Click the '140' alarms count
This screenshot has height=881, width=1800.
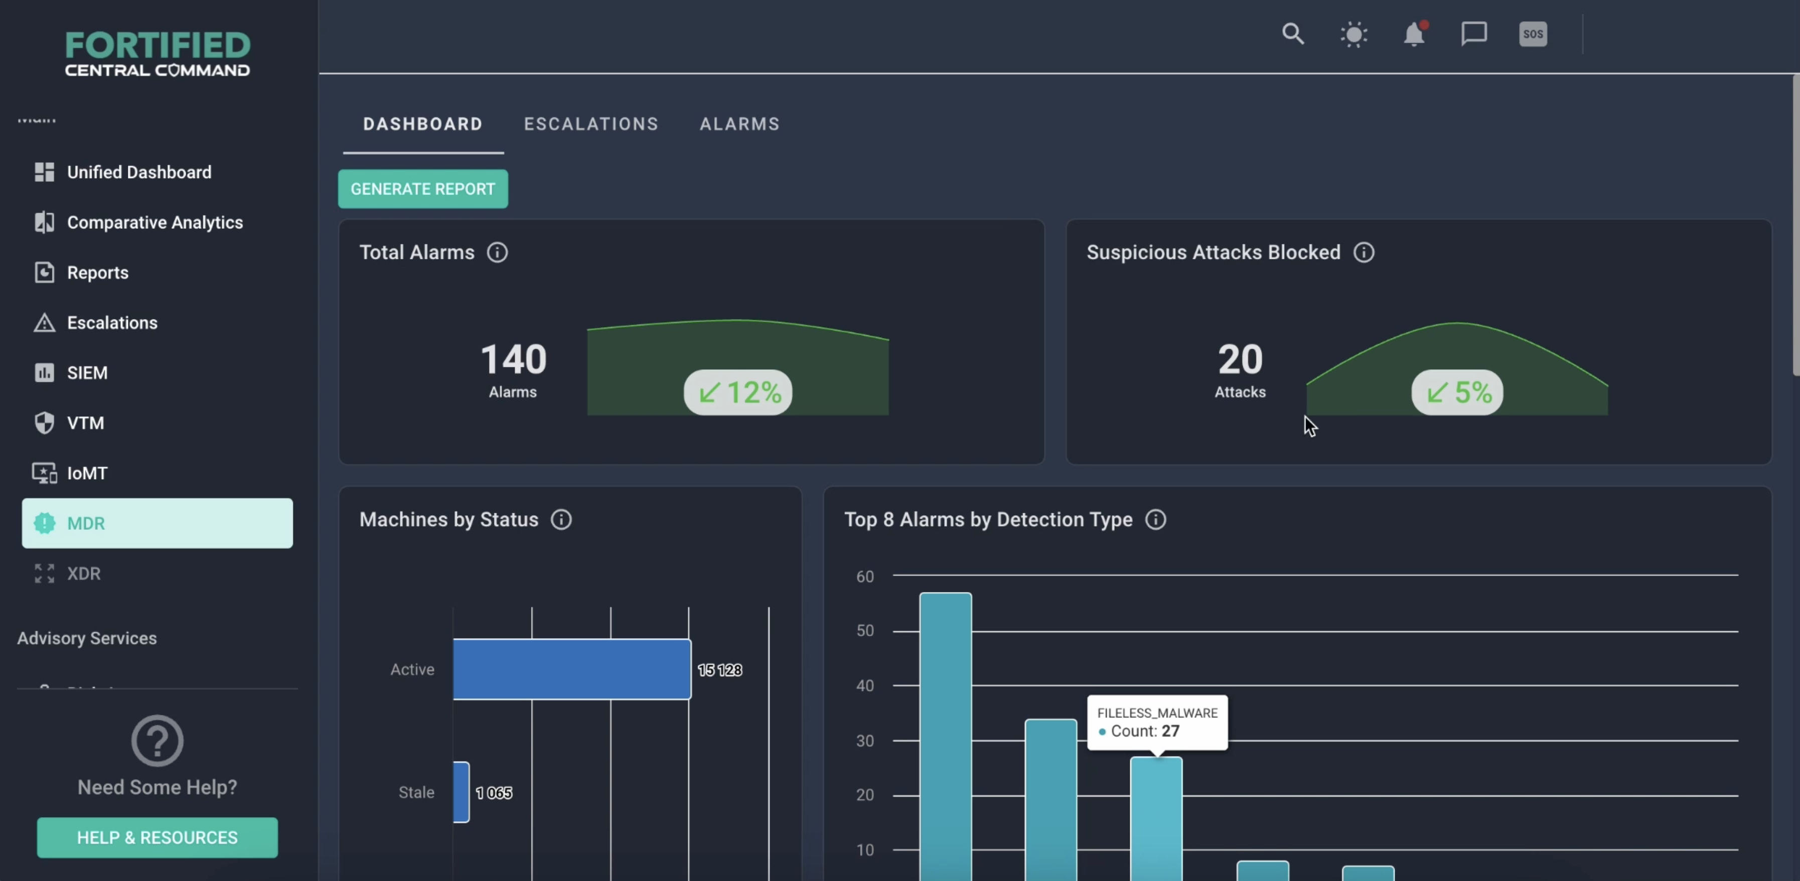pyautogui.click(x=514, y=359)
